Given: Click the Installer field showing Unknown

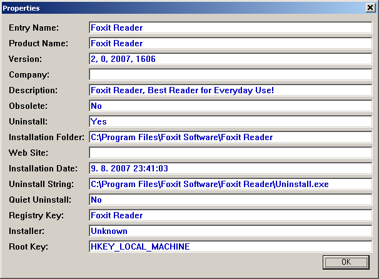Looking at the screenshot, I should click(x=231, y=231).
